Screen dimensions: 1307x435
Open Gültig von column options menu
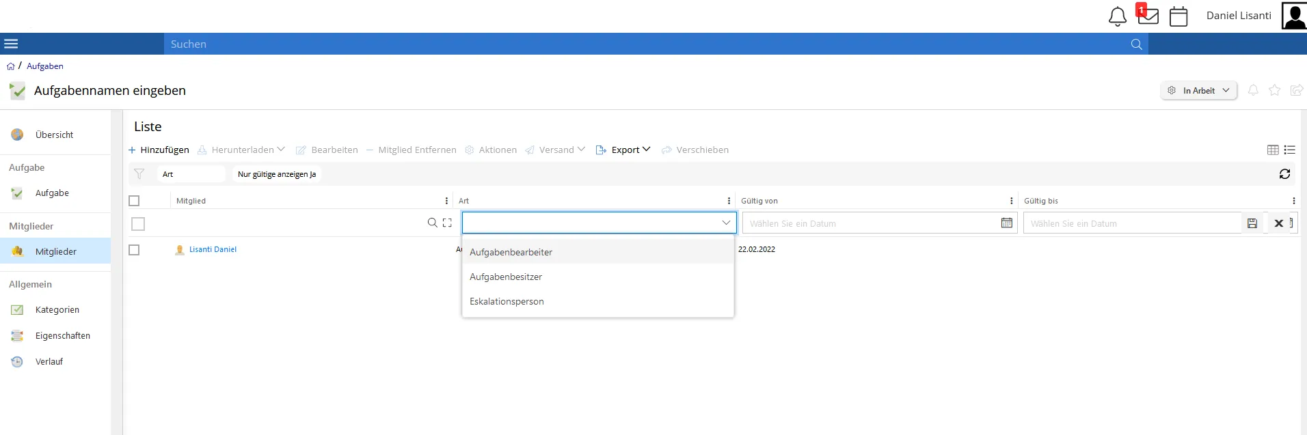[x=1012, y=201]
